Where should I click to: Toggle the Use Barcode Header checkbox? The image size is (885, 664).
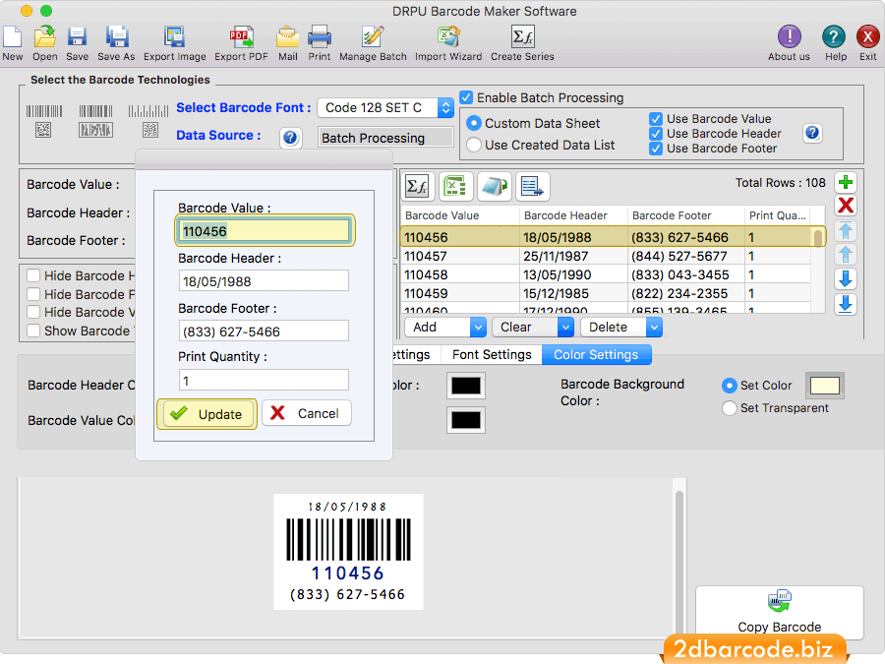click(x=655, y=134)
